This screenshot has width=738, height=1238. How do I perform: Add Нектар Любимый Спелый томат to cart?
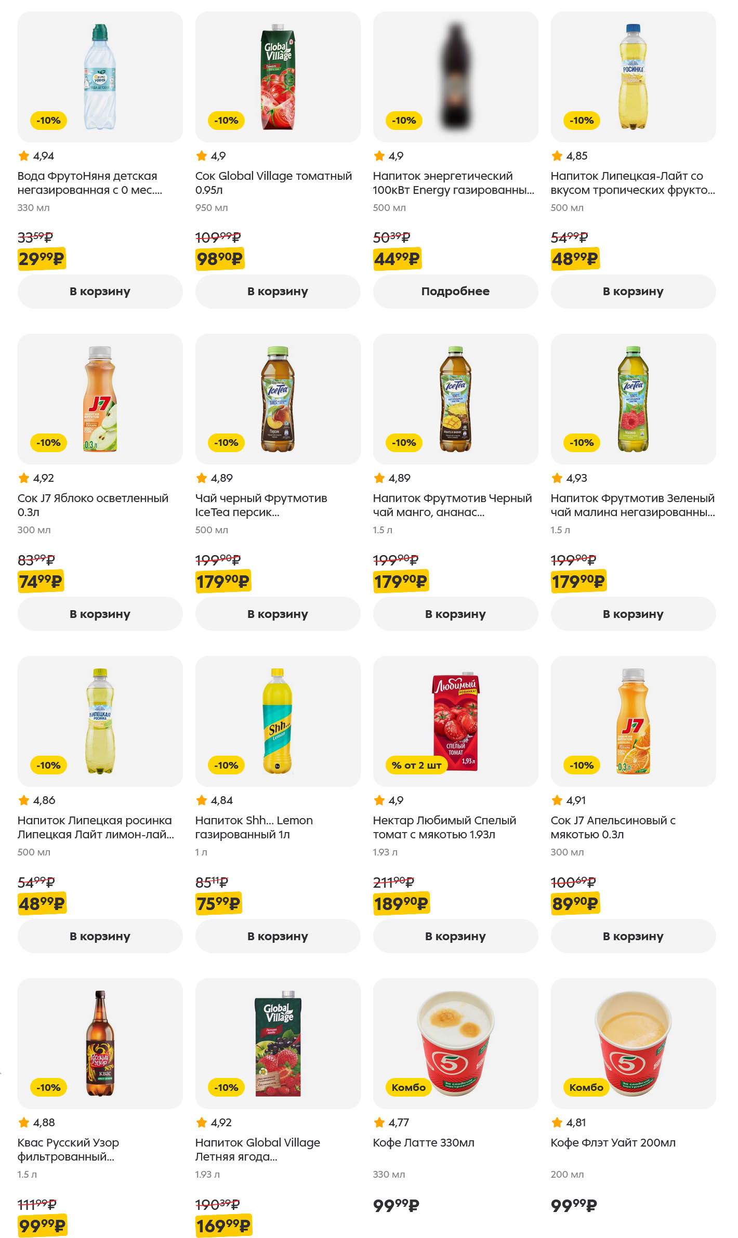[x=455, y=936]
